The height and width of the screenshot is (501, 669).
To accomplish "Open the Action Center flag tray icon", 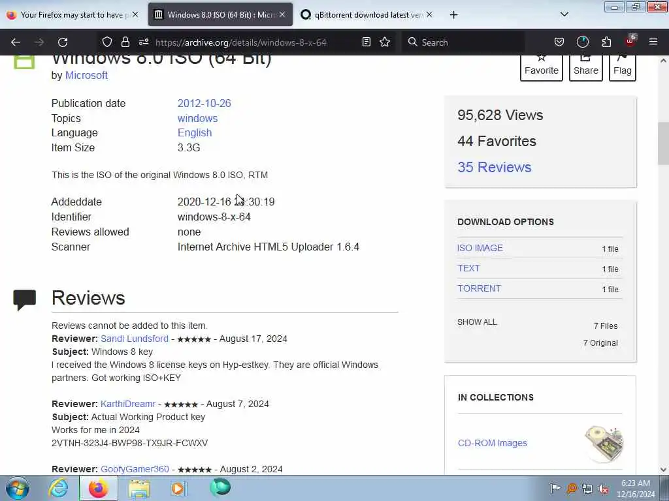I will pos(555,488).
